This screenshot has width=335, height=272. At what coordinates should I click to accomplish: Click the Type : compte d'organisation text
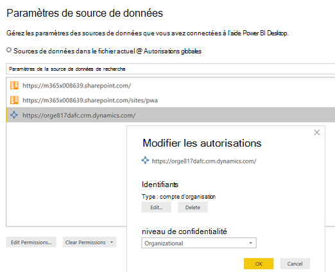click(178, 197)
